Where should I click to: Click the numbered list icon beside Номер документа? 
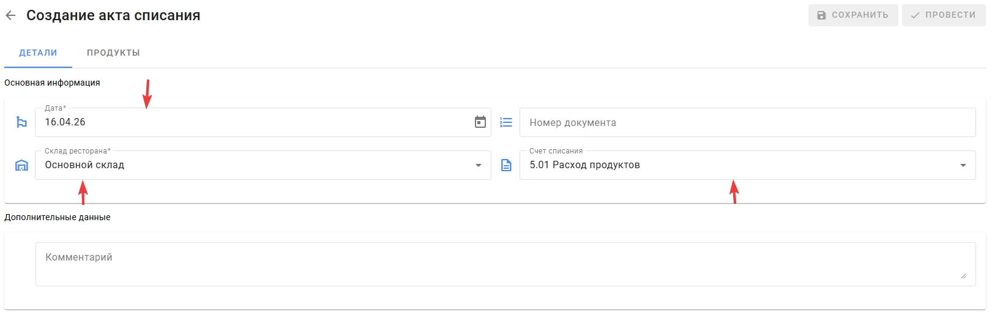[x=506, y=122]
